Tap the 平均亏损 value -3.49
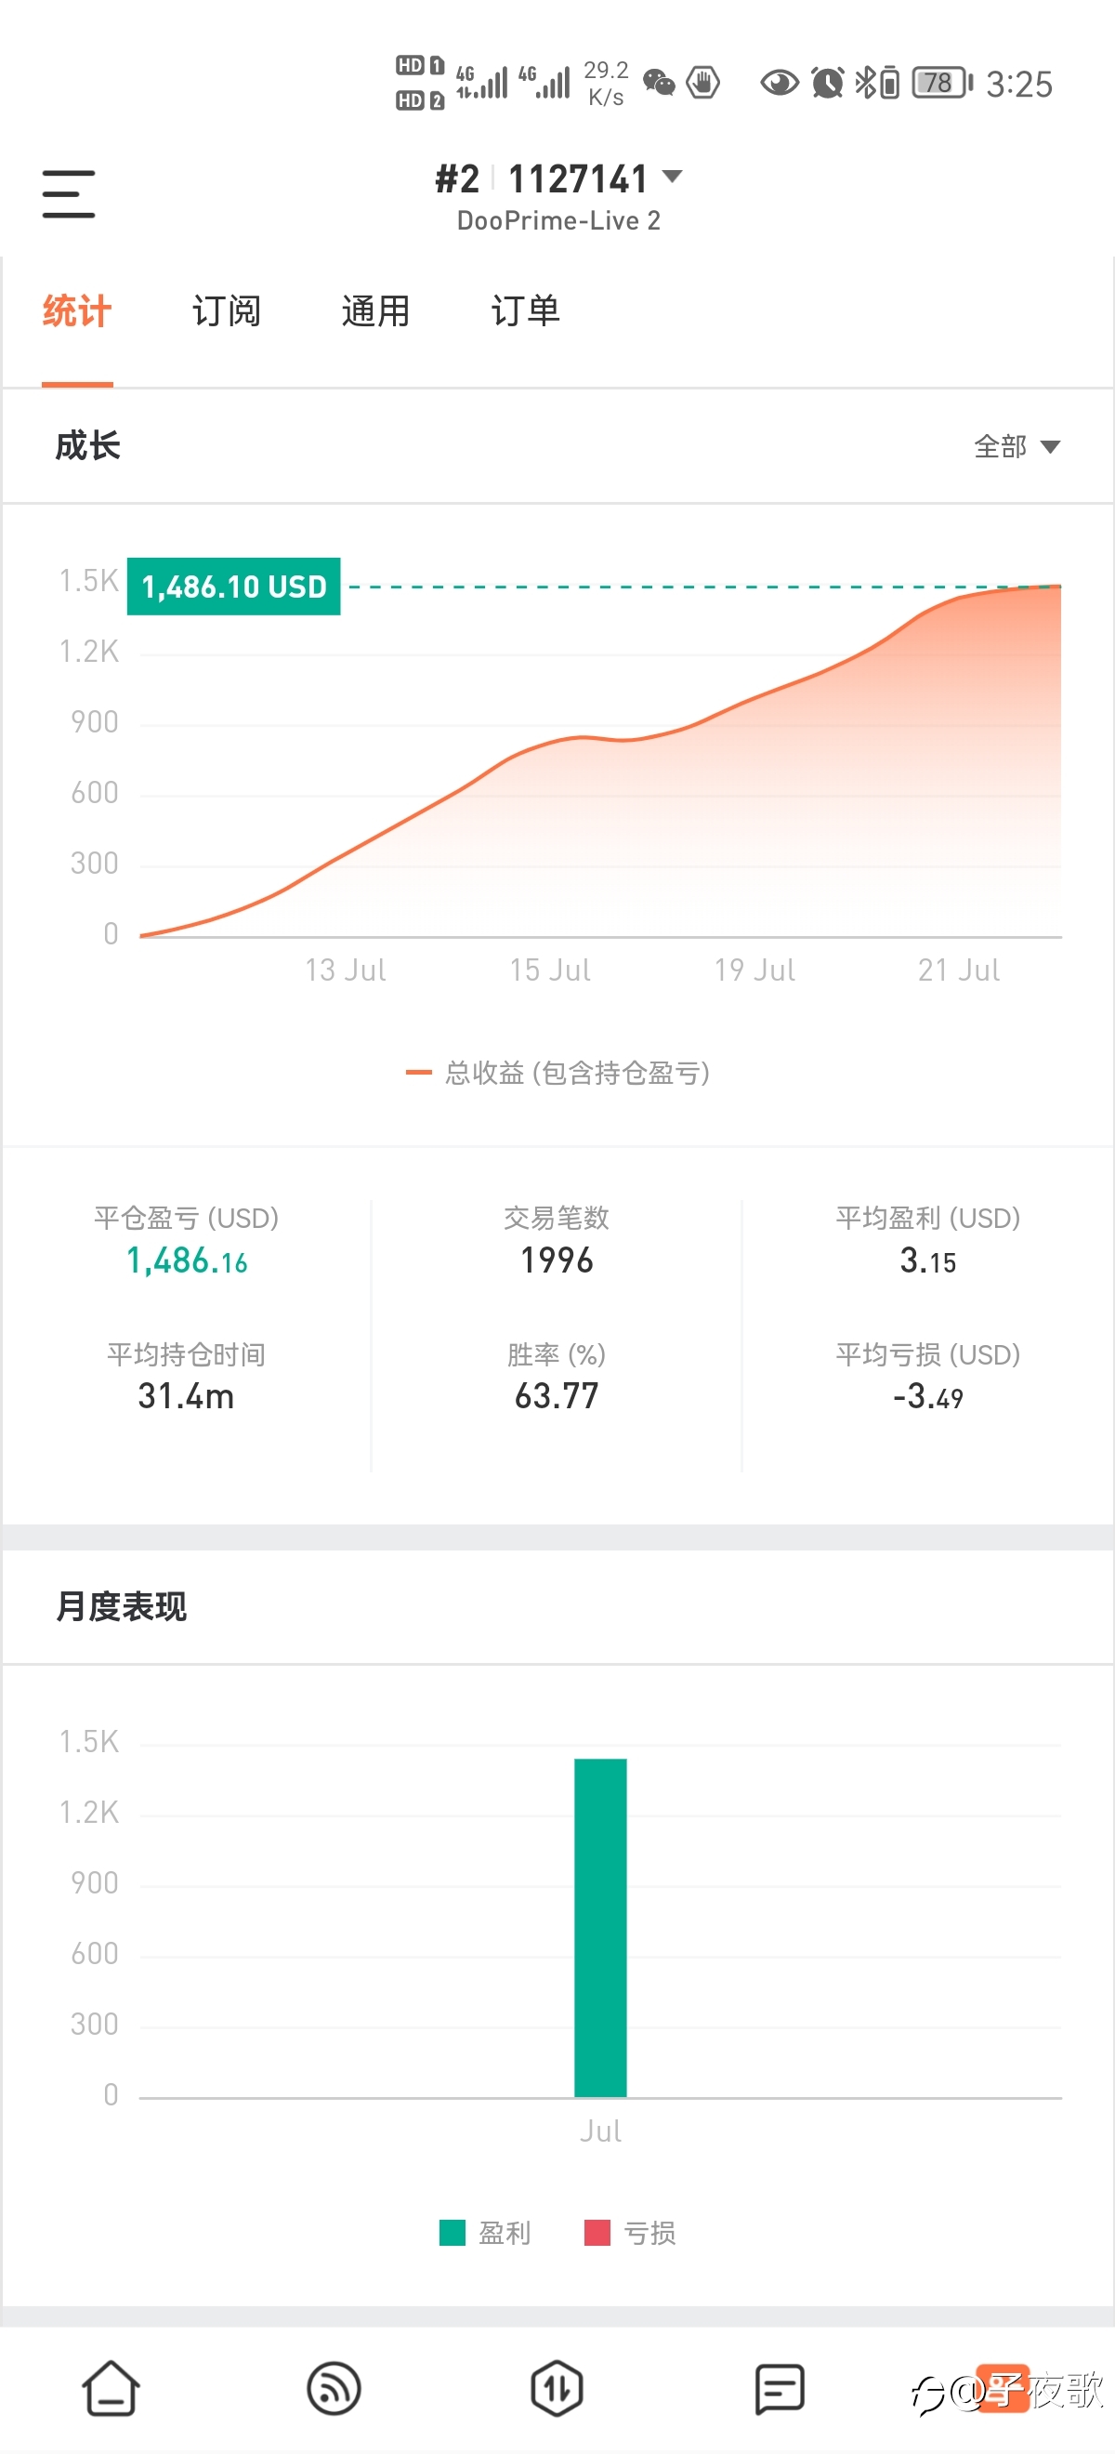 click(927, 1396)
